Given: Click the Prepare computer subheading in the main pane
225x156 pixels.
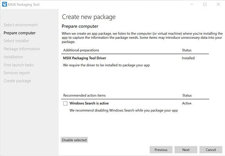Looking at the screenshot, I should click(x=80, y=26).
